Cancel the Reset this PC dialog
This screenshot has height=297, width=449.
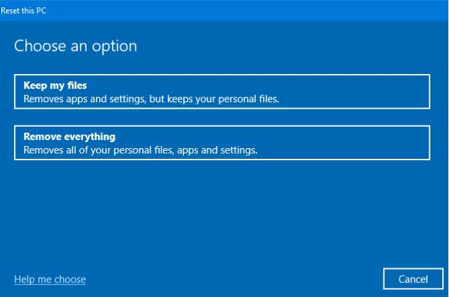point(413,279)
